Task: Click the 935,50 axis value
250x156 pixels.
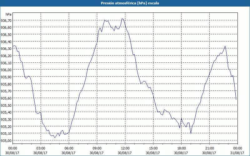Action: [x=6, y=105]
